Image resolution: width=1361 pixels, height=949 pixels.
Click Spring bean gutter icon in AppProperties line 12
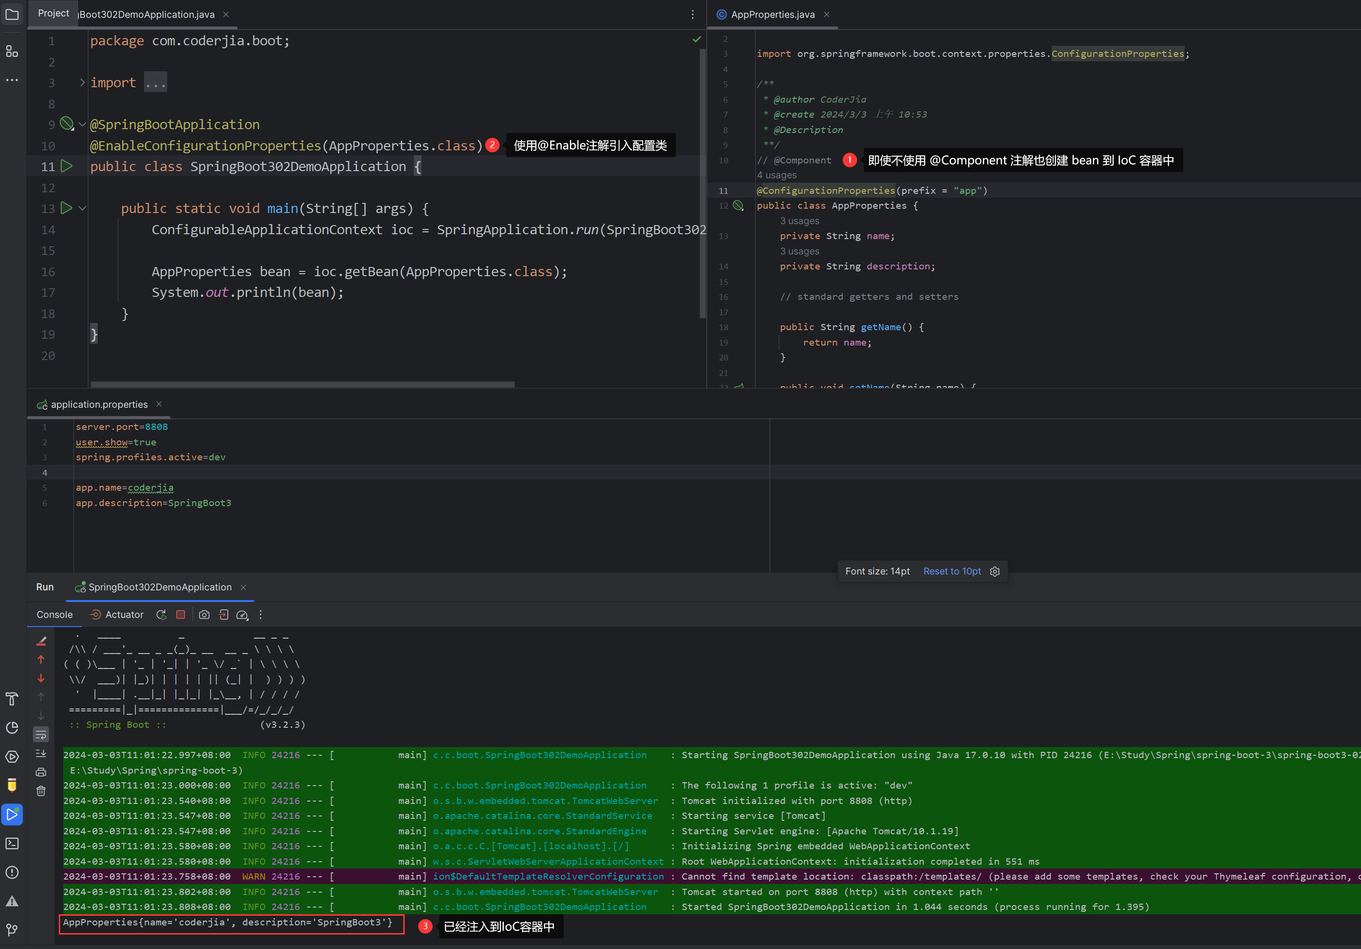[739, 205]
